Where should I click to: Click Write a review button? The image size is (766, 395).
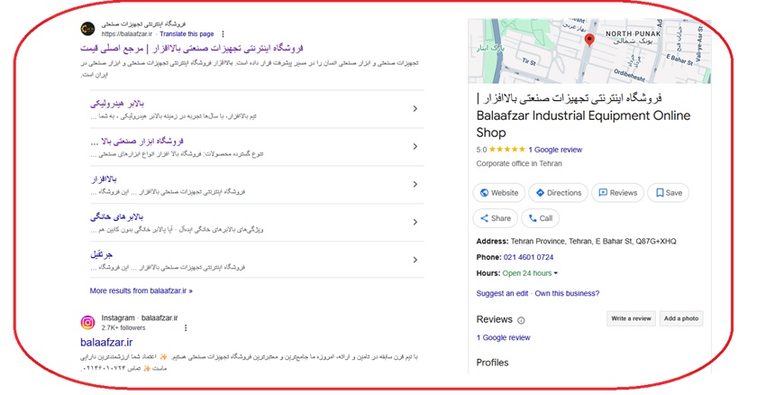coord(631,318)
